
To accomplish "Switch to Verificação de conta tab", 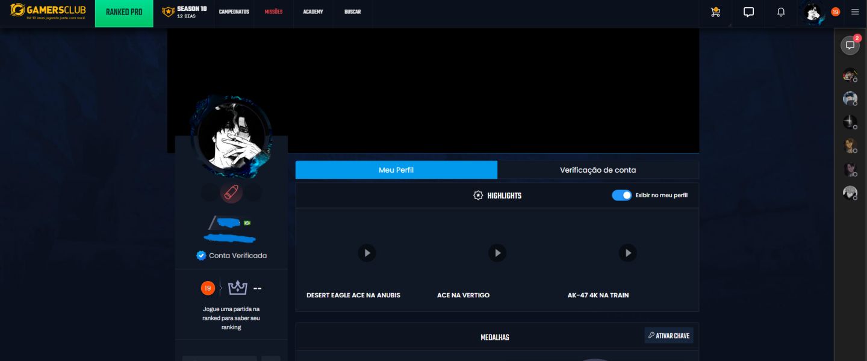I will (x=598, y=170).
